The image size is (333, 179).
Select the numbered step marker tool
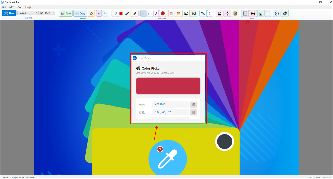[163, 14]
